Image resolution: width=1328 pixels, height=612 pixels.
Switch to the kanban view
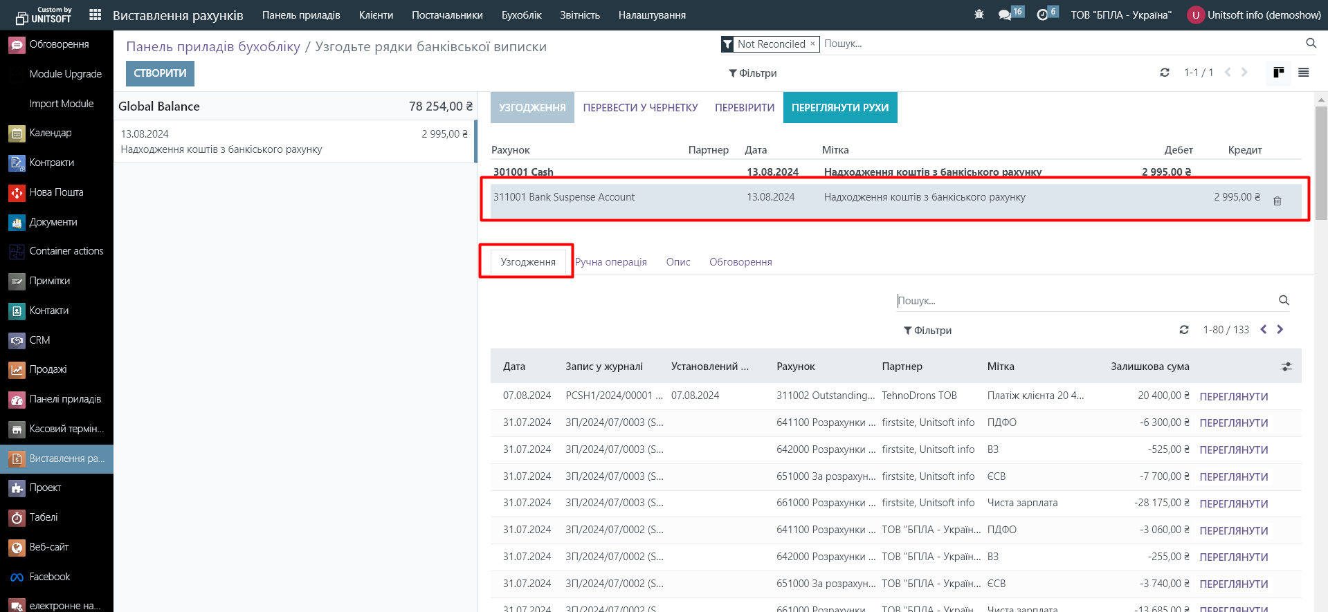coord(1278,73)
